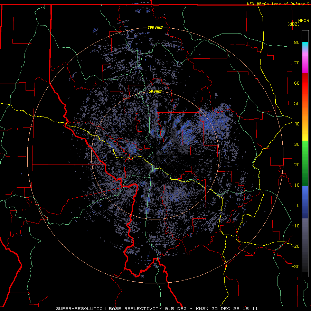Click the SUPER-RESOLUTION BASE REFLECTIVITY caption
Image resolution: width=311 pixels, height=311 pixels.
109,309
